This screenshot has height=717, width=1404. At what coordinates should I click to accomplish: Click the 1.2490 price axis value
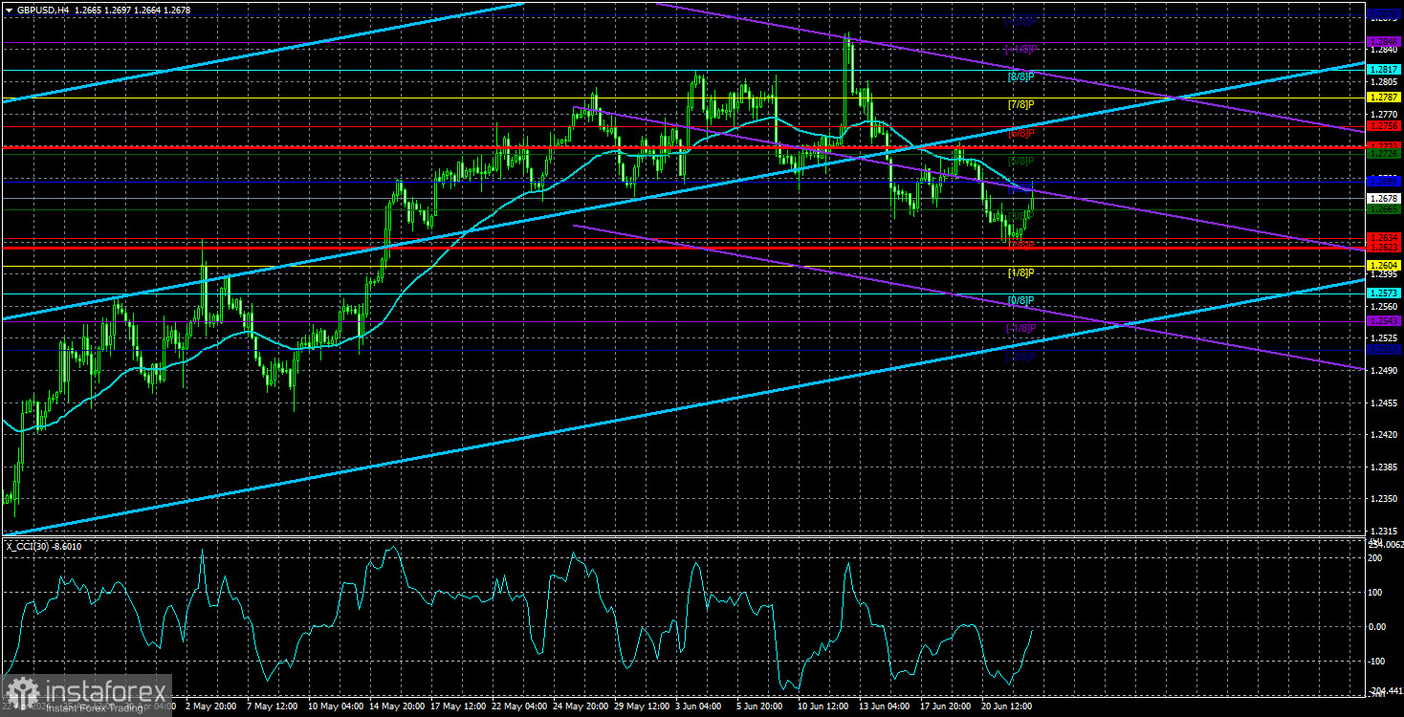[x=1384, y=371]
